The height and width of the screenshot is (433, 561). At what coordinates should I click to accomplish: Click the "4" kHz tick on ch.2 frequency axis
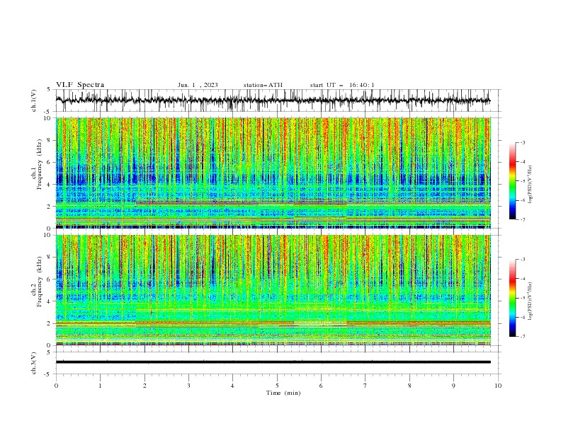49,301
